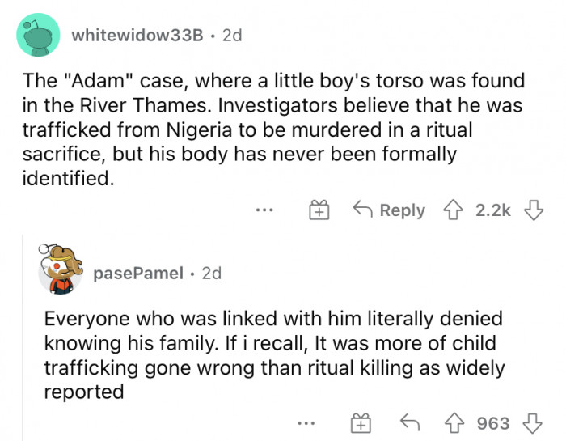Open more options menu for pasePamel's reply
Viewport: 566px width, 441px height.
306,422
